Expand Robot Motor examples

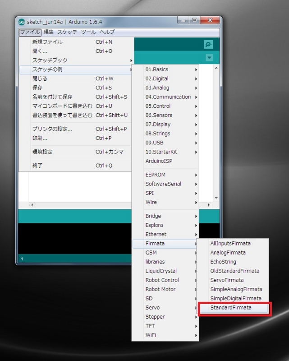click(x=165, y=289)
